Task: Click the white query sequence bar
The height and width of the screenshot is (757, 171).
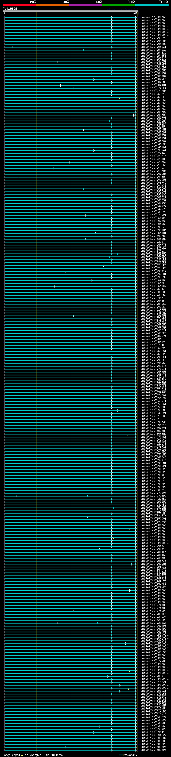Action: [x=71, y=11]
